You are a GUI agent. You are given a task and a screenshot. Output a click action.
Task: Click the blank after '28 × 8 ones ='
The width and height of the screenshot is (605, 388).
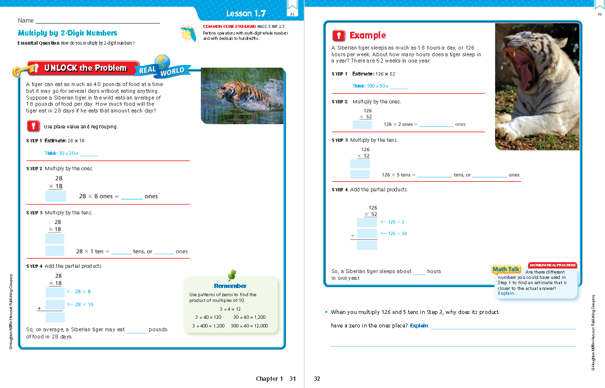132,196
